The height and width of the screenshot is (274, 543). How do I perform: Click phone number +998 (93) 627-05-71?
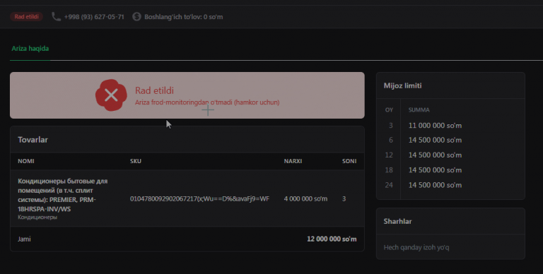click(94, 17)
